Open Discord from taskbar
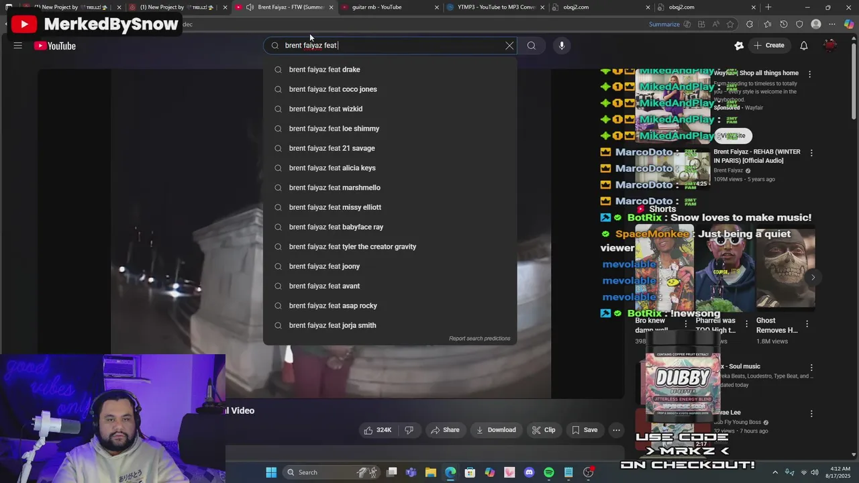Image resolution: width=859 pixels, height=483 pixels. coord(529,472)
